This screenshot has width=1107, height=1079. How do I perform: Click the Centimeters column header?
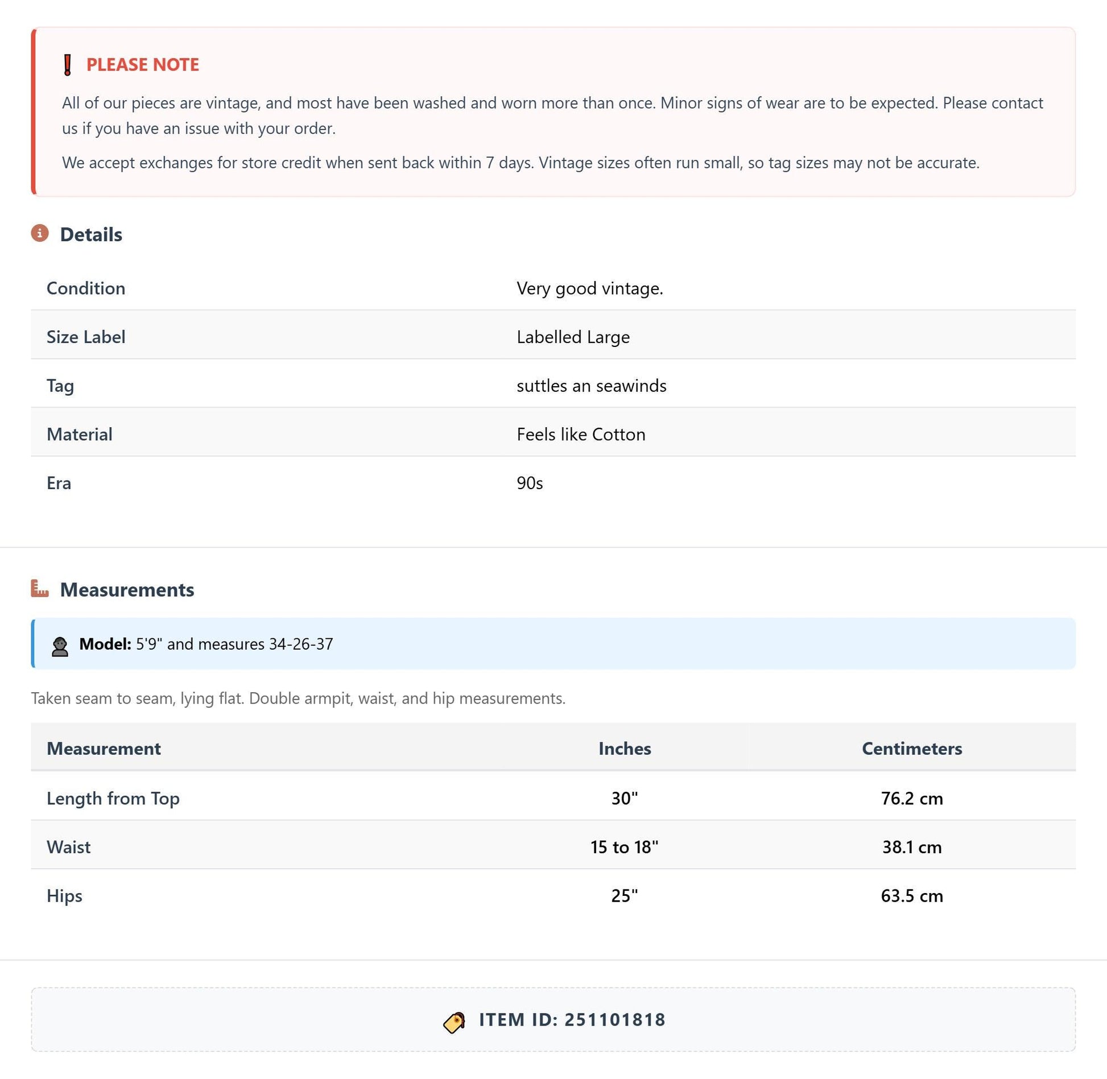[912, 748]
